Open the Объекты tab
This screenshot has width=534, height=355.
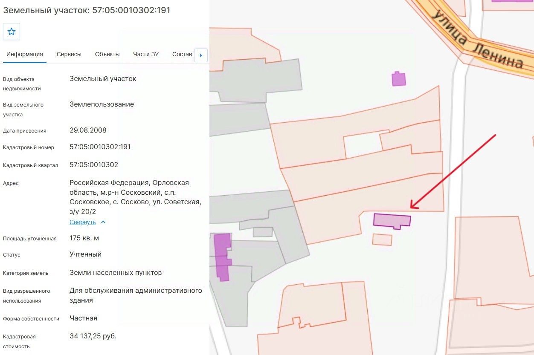pyautogui.click(x=107, y=54)
